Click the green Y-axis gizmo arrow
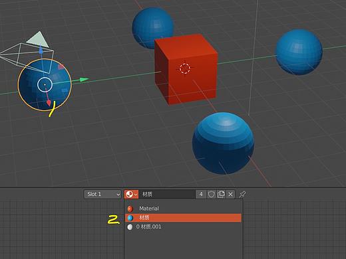 (84, 79)
